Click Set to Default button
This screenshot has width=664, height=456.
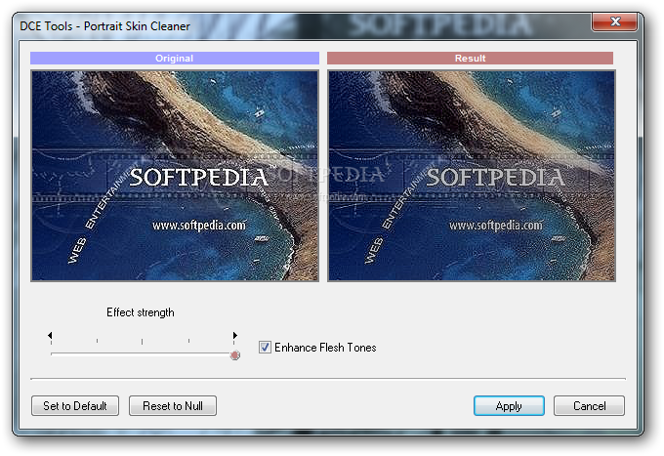[x=75, y=405]
